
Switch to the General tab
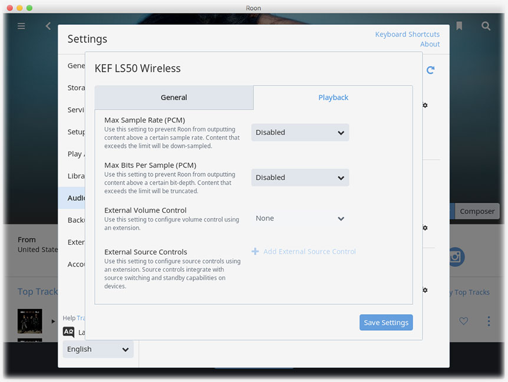[174, 97]
